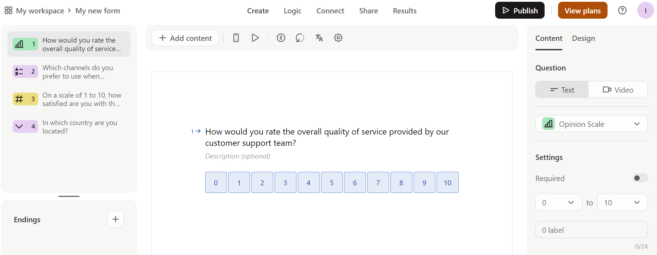The height and width of the screenshot is (255, 657).
Task: Open the Opinion Scale type dropdown
Action: coord(591,124)
